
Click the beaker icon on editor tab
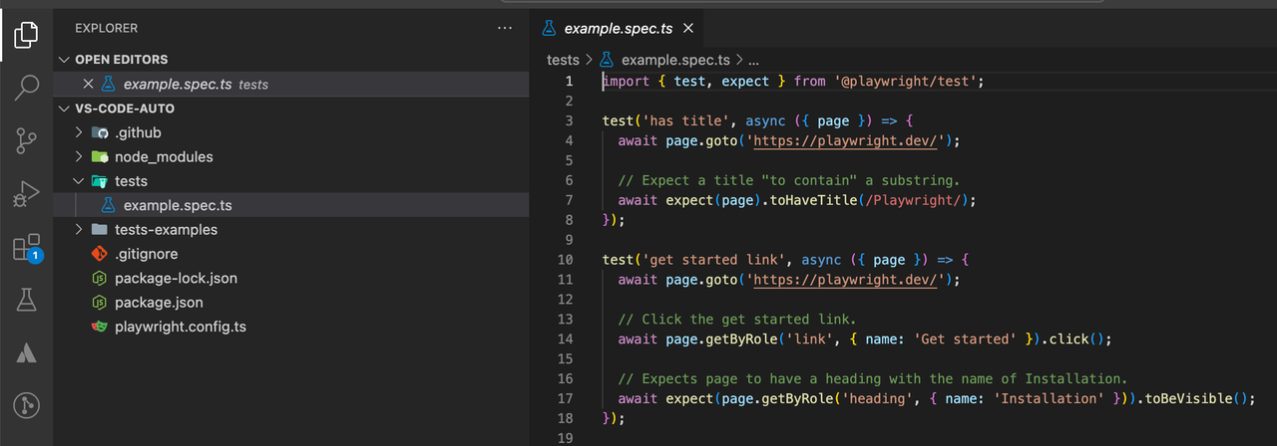click(x=549, y=29)
